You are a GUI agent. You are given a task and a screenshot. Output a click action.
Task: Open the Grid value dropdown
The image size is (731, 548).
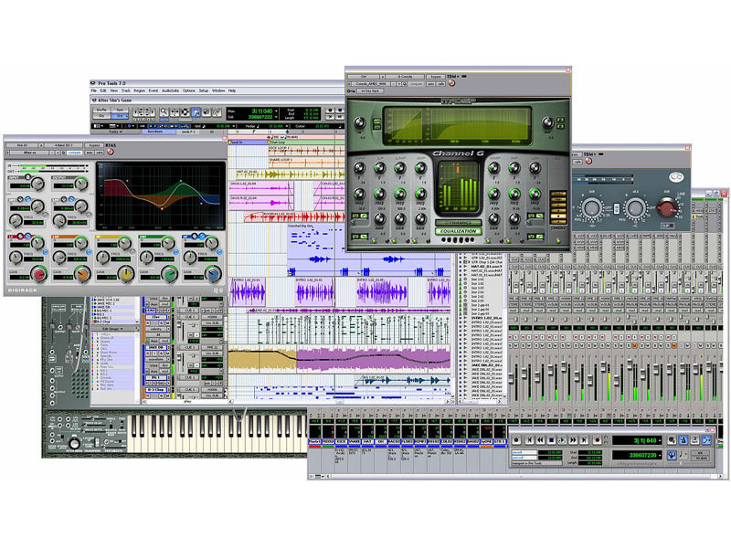pos(234,126)
